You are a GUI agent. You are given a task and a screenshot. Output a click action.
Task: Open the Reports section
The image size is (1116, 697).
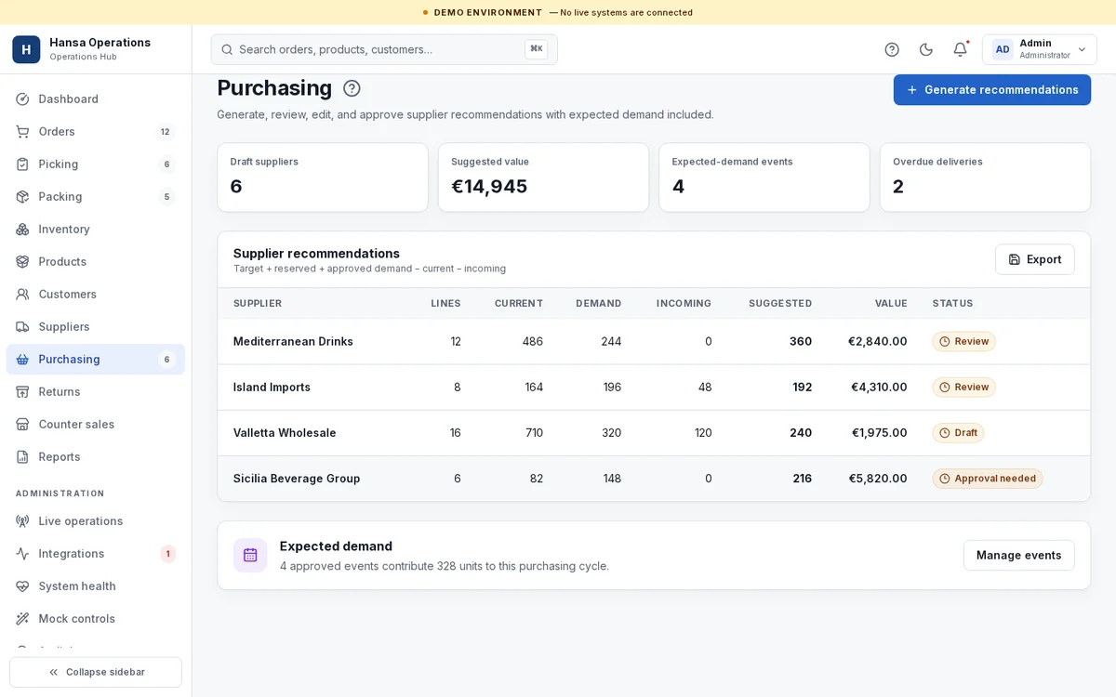[x=96, y=456]
